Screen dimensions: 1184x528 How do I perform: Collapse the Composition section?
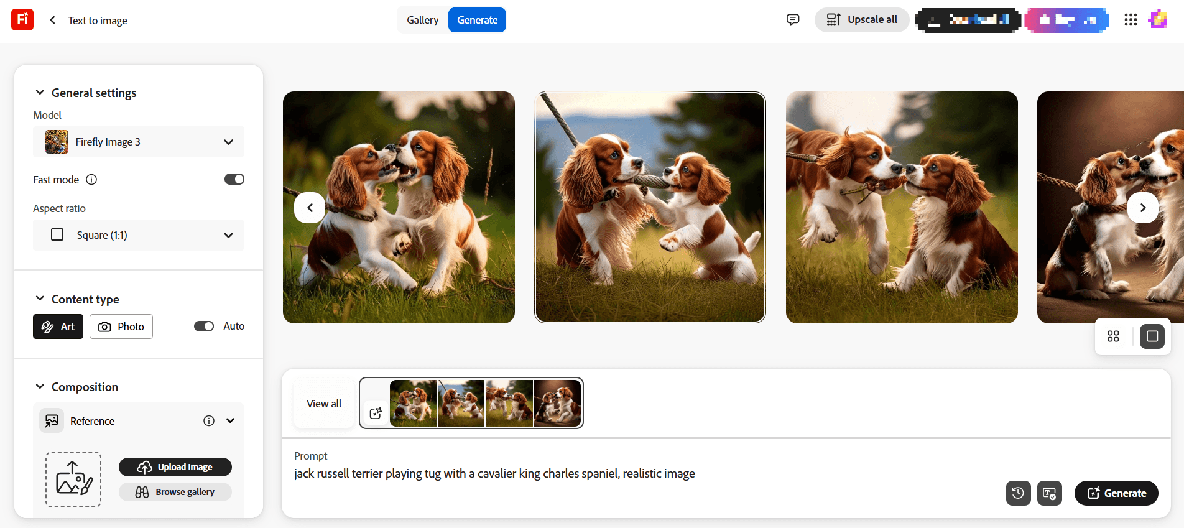click(x=40, y=386)
